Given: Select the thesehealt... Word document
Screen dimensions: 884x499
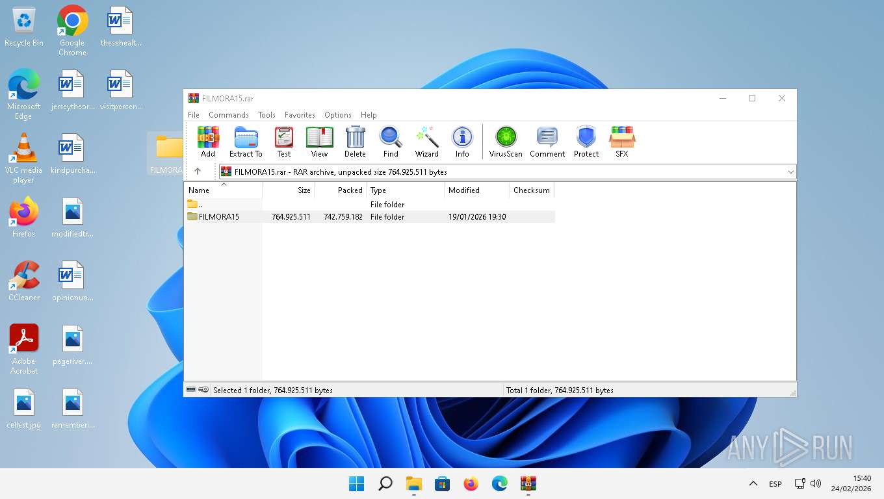Looking at the screenshot, I should point(120,27).
